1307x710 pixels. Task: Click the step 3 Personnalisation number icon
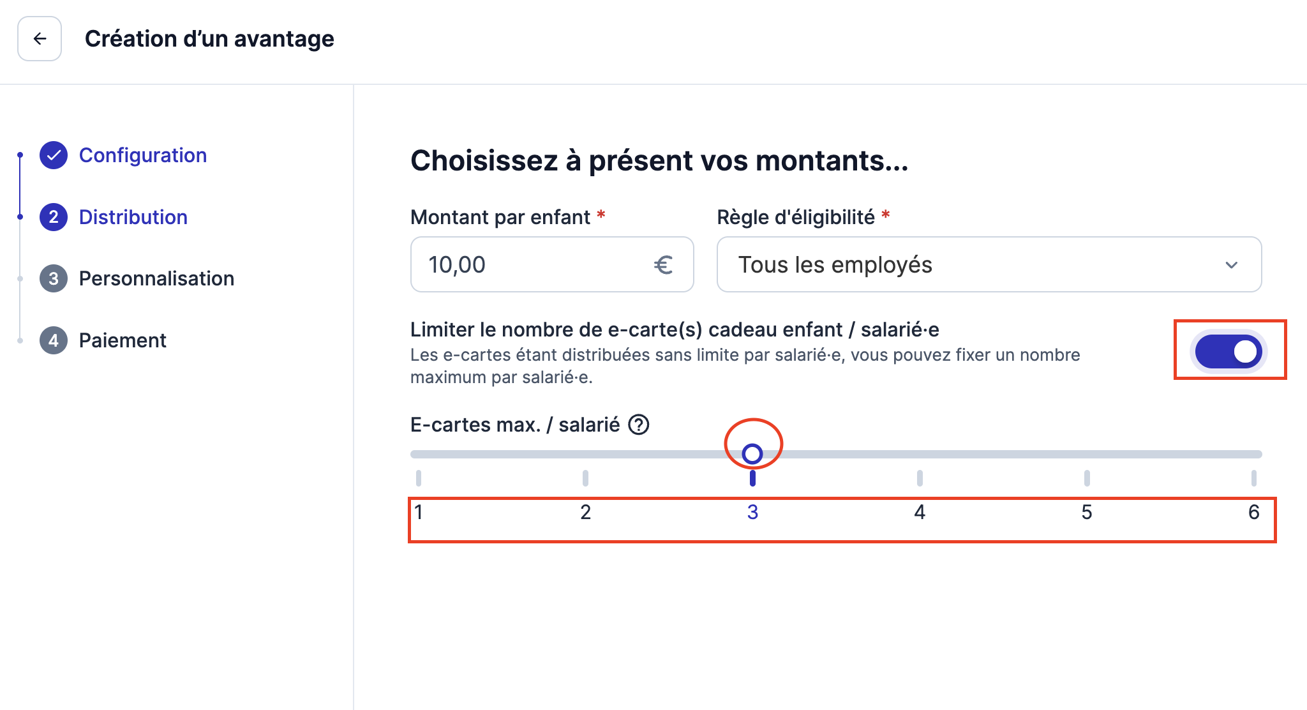tap(54, 278)
